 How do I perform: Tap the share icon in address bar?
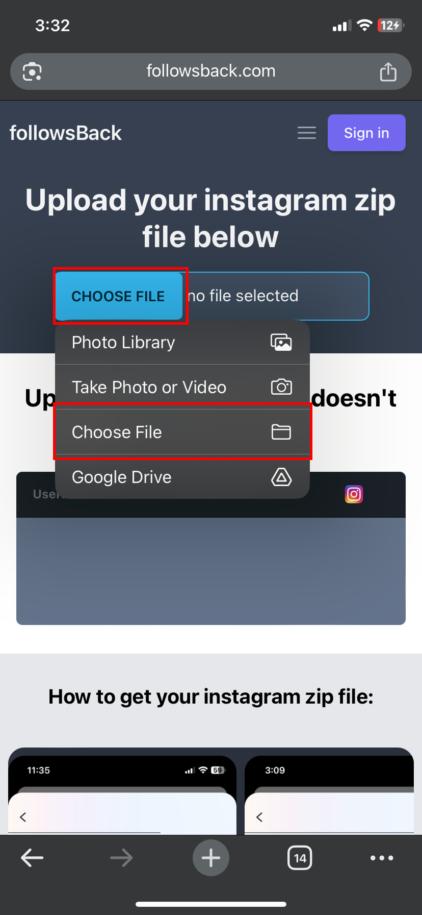click(x=388, y=71)
